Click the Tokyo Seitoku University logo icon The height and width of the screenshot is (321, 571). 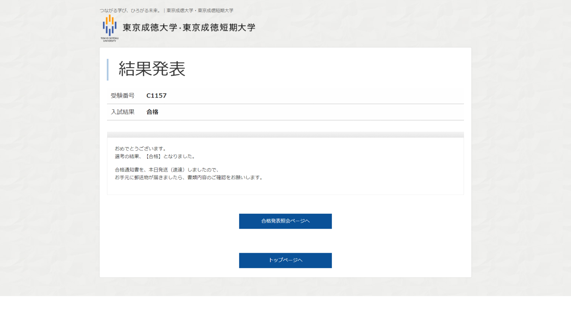(109, 25)
